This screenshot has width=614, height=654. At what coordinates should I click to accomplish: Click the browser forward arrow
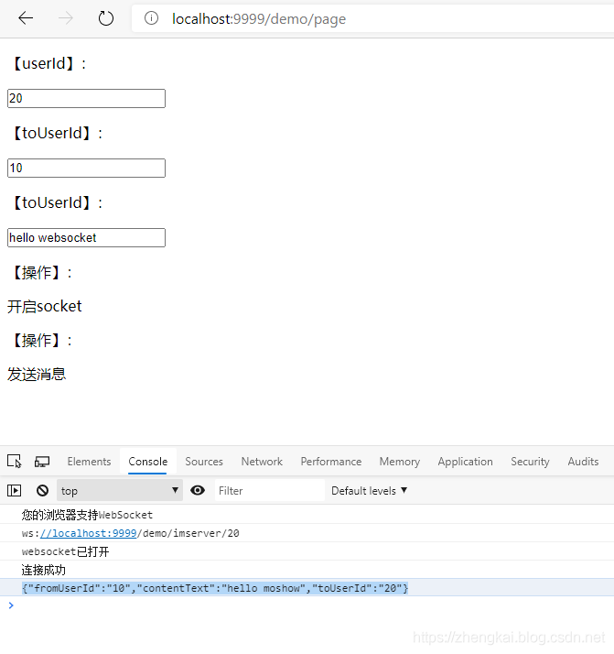coord(65,18)
